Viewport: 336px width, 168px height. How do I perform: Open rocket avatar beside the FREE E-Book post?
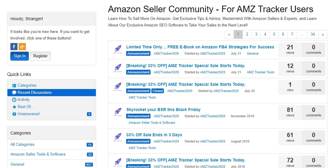pyautogui.click(x=118, y=49)
